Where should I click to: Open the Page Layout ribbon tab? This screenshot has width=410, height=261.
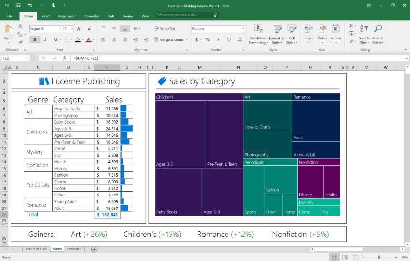pos(67,16)
